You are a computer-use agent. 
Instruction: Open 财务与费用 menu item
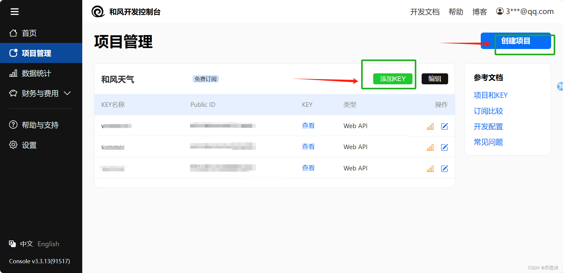(x=41, y=93)
